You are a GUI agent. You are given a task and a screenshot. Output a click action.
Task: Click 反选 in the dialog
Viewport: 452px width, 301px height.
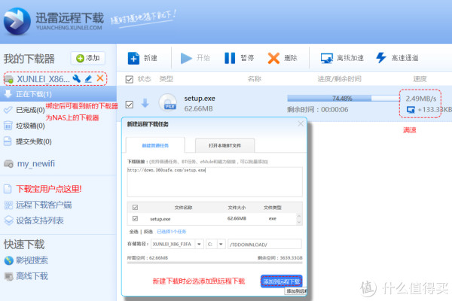(x=148, y=232)
